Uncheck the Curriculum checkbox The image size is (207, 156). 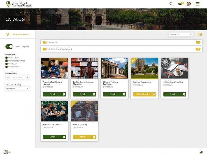click(6, 64)
